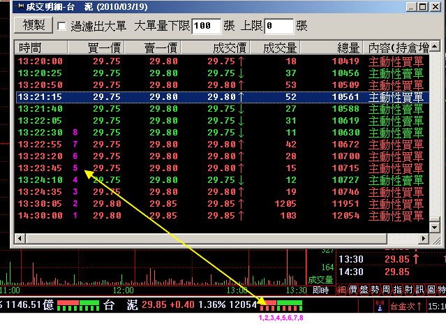Image resolution: width=446 pixels, height=324 pixels.
Task: Select the highlighted 13:21:15 trade row
Action: [209, 97]
